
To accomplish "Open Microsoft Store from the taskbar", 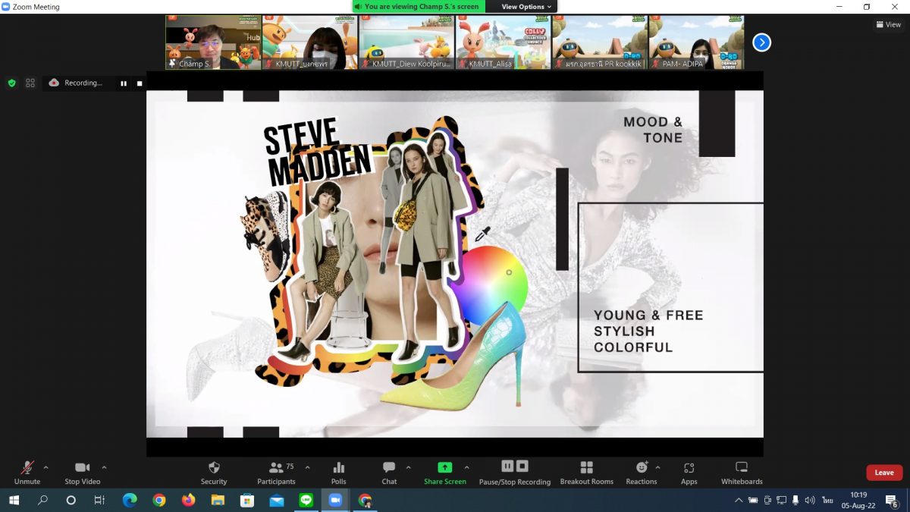I will pos(246,500).
